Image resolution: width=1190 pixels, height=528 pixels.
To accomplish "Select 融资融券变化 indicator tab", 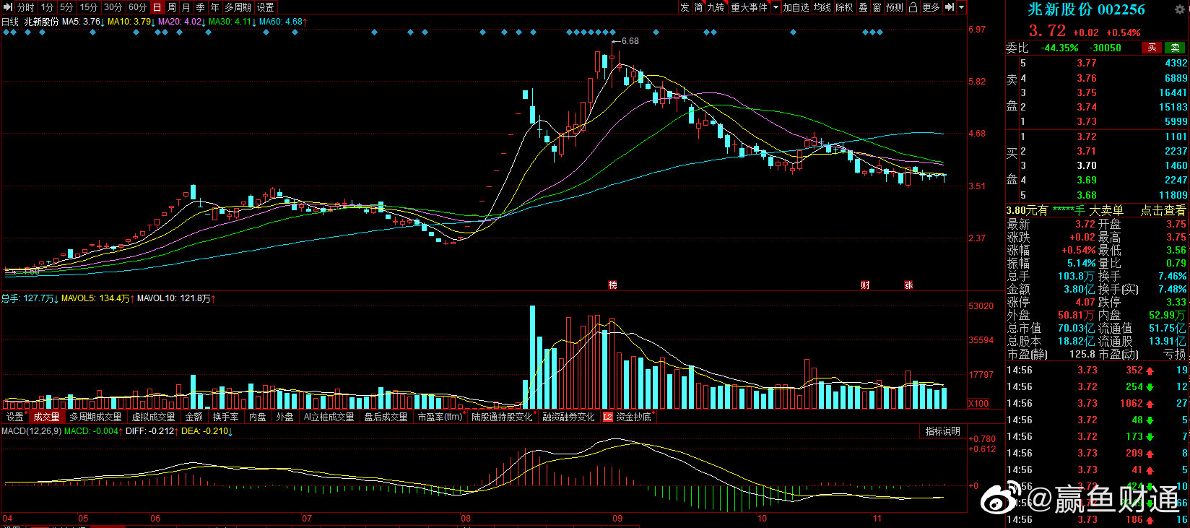I will (x=569, y=417).
